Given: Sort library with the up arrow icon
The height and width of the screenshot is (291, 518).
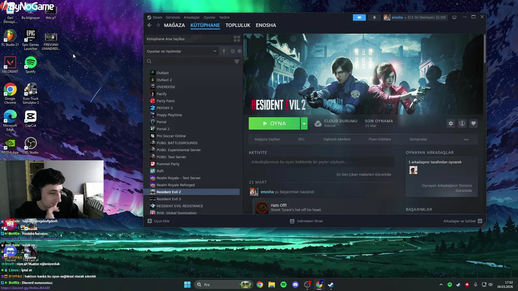Looking at the screenshot, I should coord(224,51).
